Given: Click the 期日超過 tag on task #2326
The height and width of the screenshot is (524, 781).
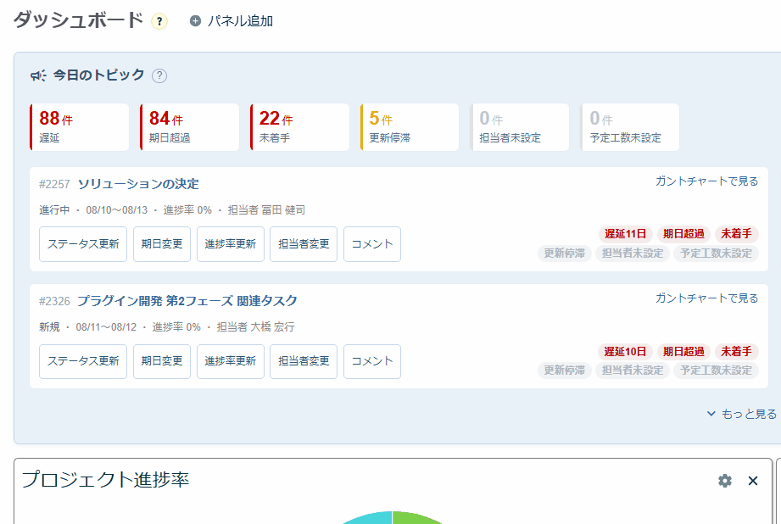Looking at the screenshot, I should coord(683,352).
